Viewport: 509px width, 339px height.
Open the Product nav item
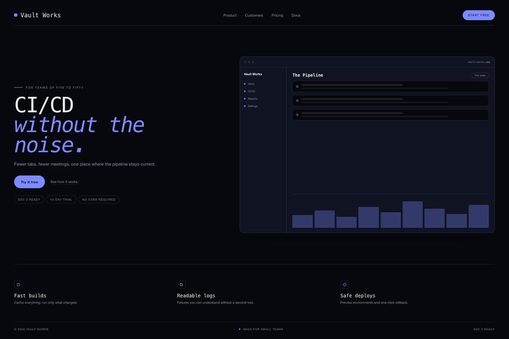coord(230,15)
